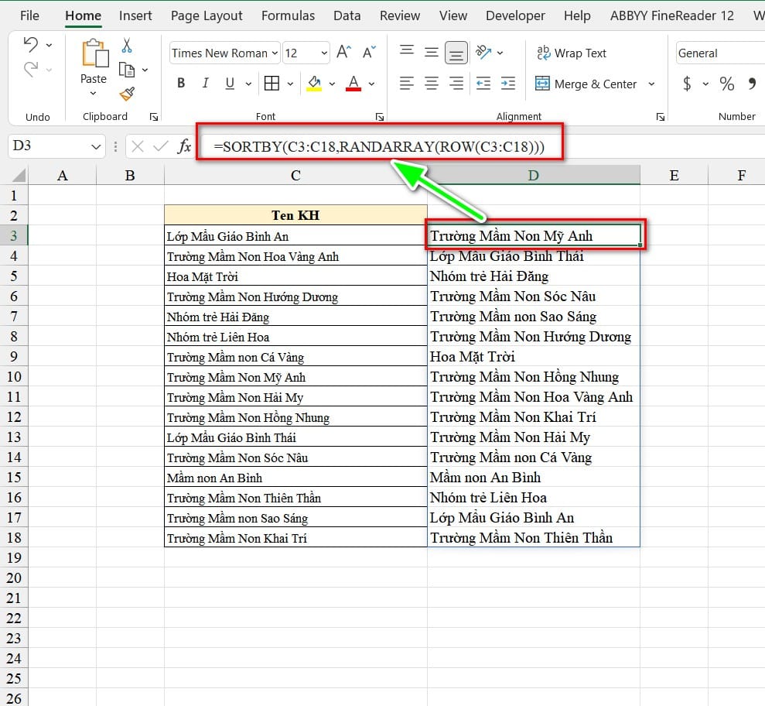Click the Paste button
This screenshot has height=706, width=765.
(x=94, y=60)
